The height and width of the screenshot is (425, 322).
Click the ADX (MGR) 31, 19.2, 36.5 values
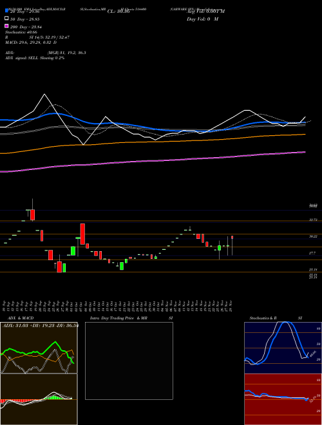tap(66, 53)
